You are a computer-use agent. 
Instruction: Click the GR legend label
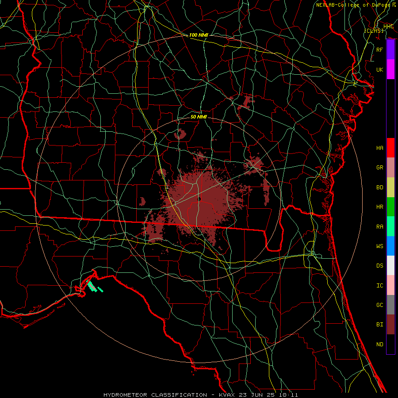coord(380,168)
